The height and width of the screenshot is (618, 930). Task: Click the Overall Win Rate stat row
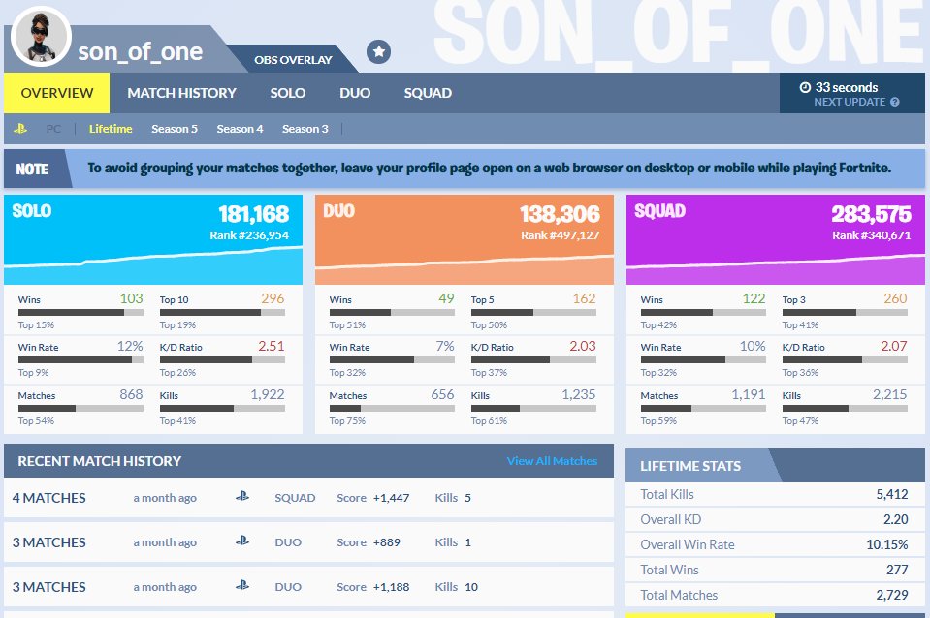pos(775,544)
